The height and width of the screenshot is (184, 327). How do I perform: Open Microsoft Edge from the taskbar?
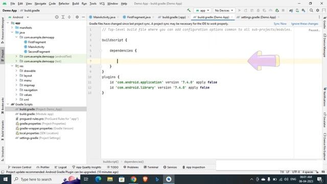click(x=98, y=179)
